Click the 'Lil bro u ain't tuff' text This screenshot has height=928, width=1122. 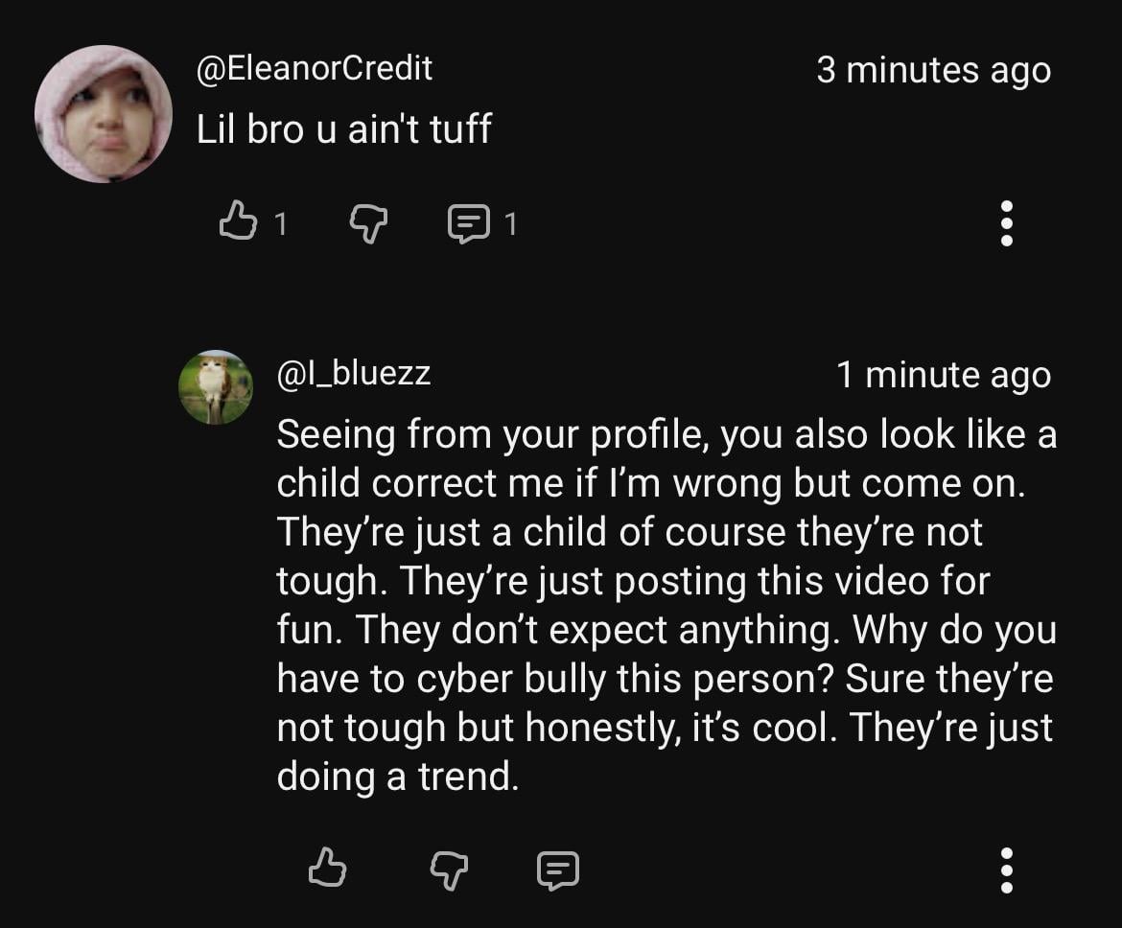point(343,128)
